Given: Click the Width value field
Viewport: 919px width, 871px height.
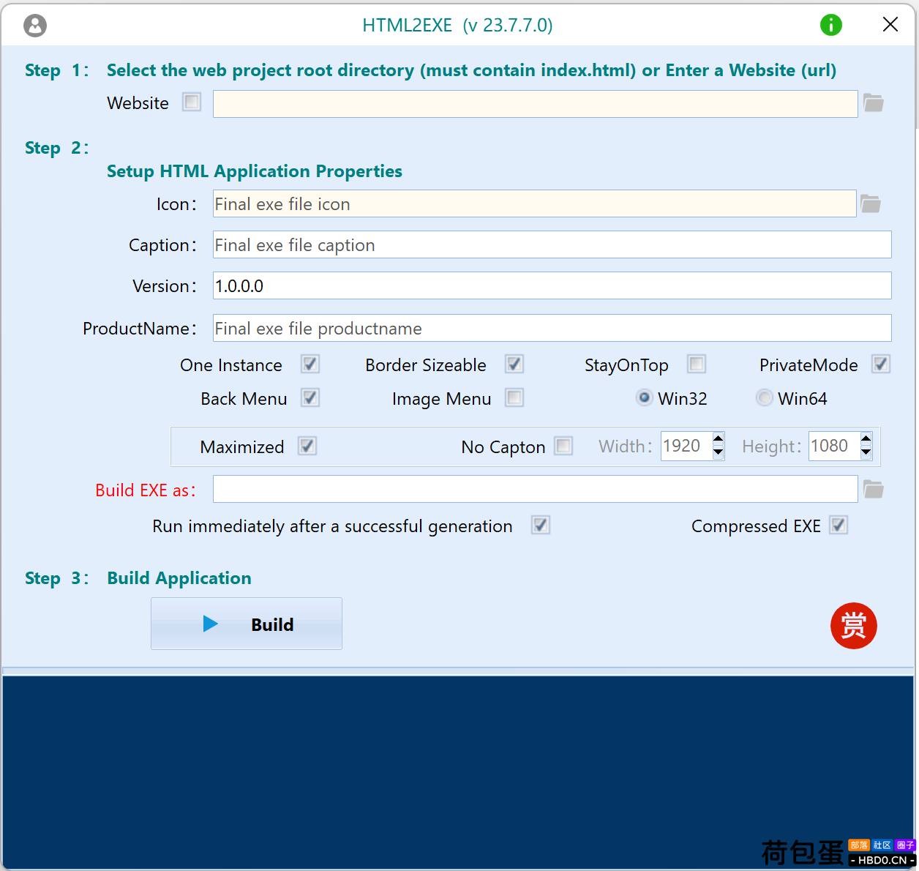Looking at the screenshot, I should click(x=686, y=446).
